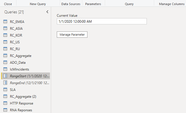This screenshot has height=113, width=186.
Task: Click the RC_US table icon
Action: (x=5, y=42)
